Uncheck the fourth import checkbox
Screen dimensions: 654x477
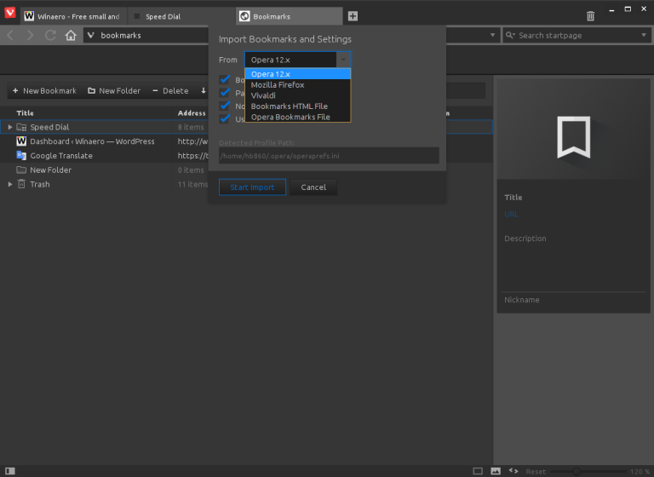(x=226, y=118)
